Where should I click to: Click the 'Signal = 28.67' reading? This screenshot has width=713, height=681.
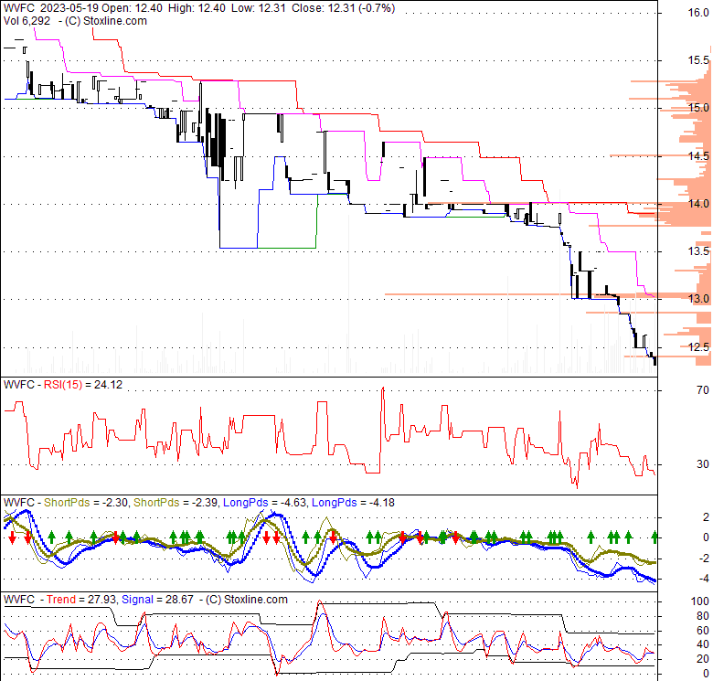(x=158, y=600)
